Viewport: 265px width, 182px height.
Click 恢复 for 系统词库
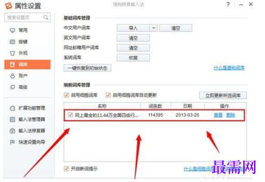pos(133,58)
